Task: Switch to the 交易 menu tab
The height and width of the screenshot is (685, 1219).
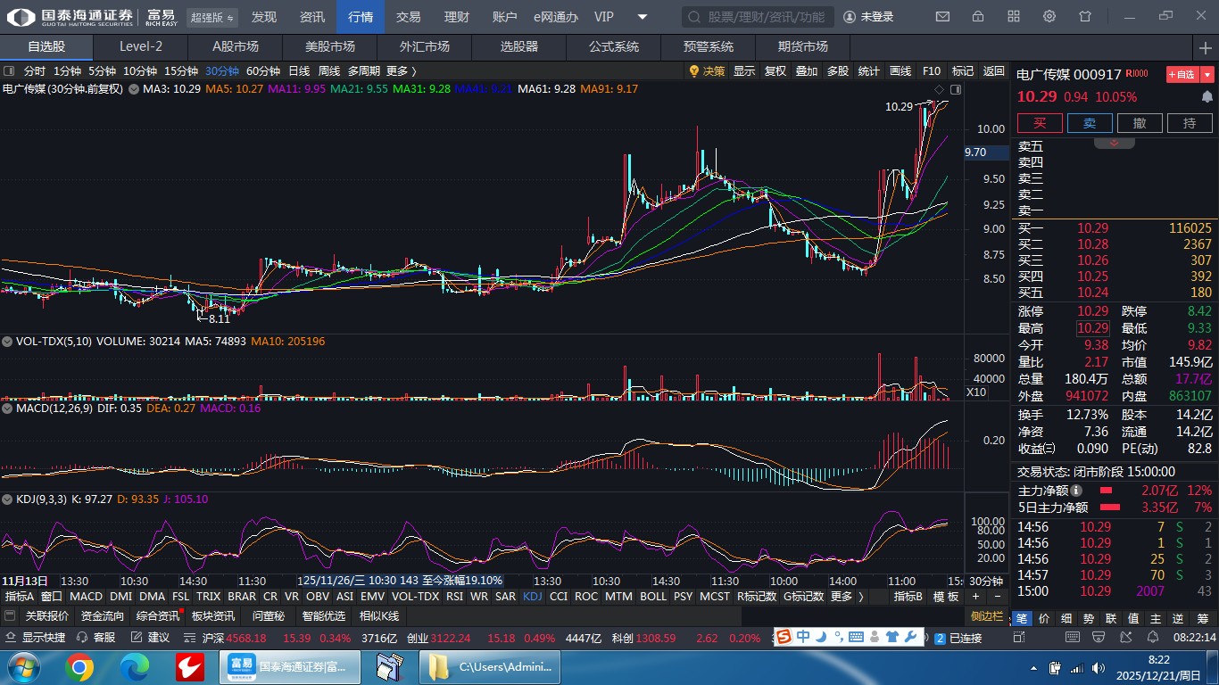Action: pos(408,17)
